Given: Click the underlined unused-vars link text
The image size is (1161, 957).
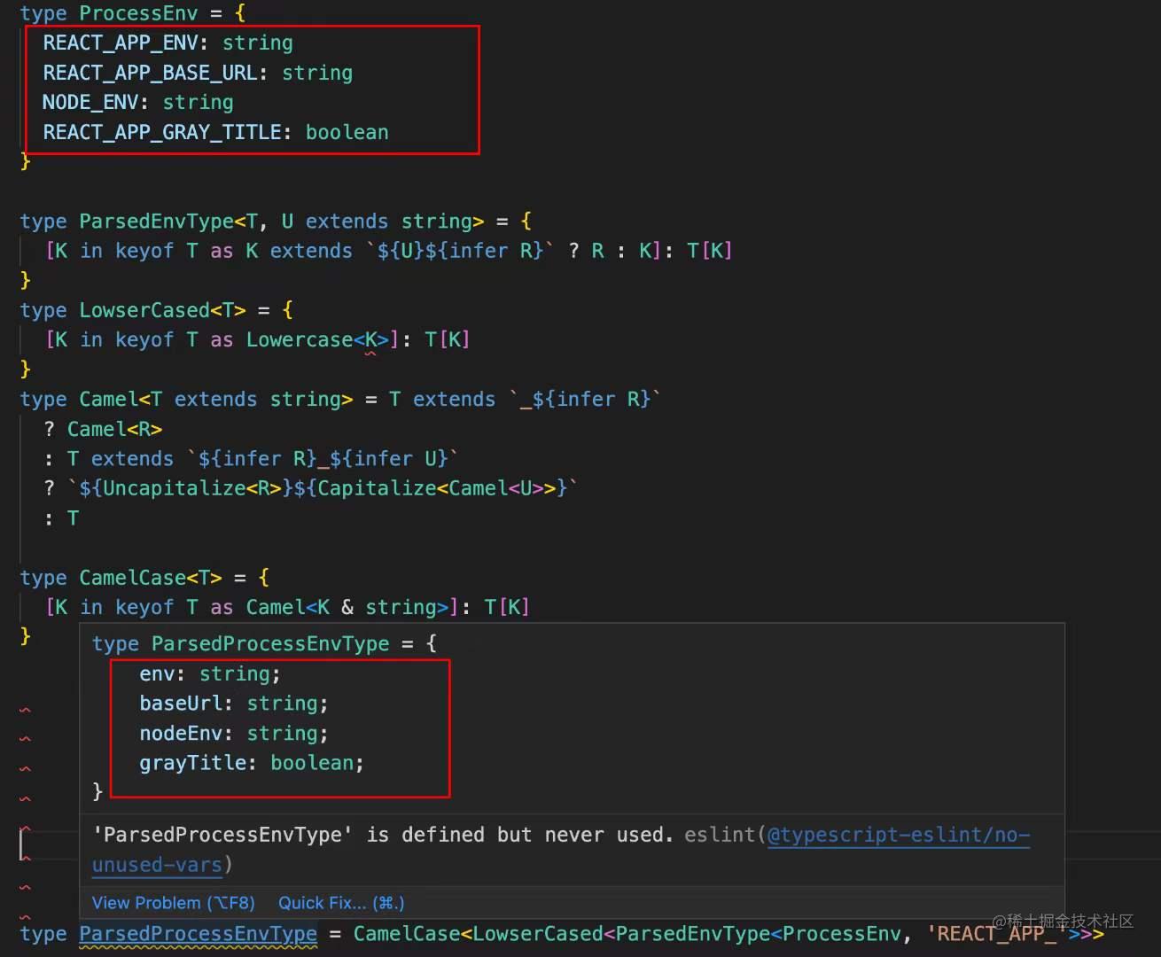Looking at the screenshot, I should pyautogui.click(x=156, y=864).
